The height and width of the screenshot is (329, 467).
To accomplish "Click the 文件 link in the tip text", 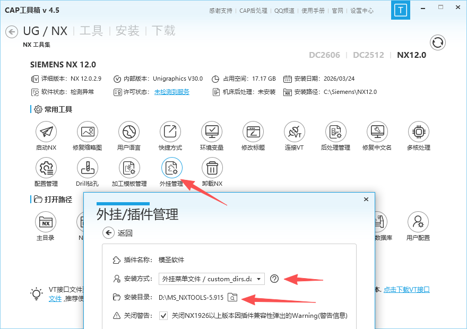I will point(55,299).
